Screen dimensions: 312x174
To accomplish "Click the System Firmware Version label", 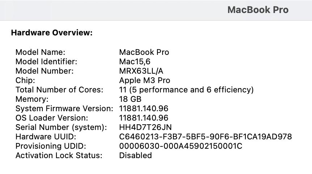I will tap(64, 108).
